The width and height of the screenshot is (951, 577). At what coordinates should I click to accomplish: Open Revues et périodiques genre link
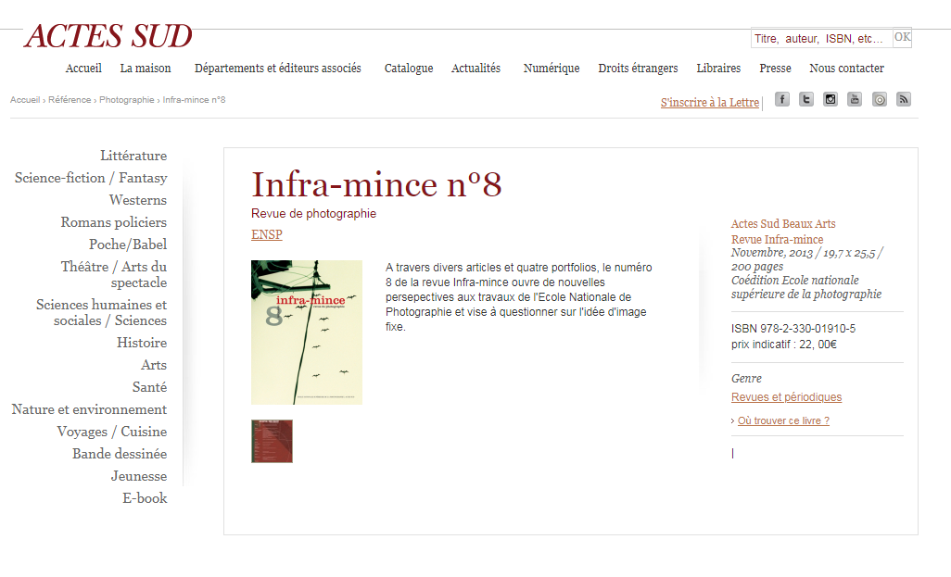[x=787, y=397]
